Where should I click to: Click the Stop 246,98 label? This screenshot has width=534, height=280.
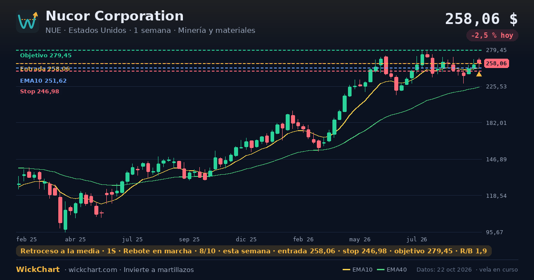[x=39, y=92]
